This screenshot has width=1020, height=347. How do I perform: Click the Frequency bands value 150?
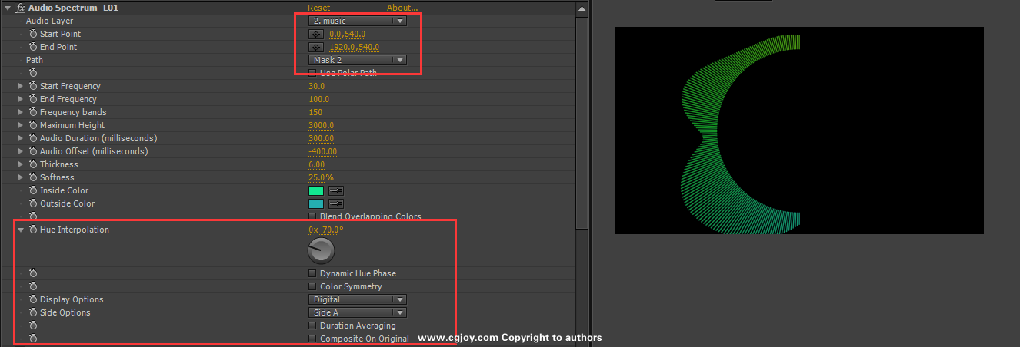[x=315, y=112]
